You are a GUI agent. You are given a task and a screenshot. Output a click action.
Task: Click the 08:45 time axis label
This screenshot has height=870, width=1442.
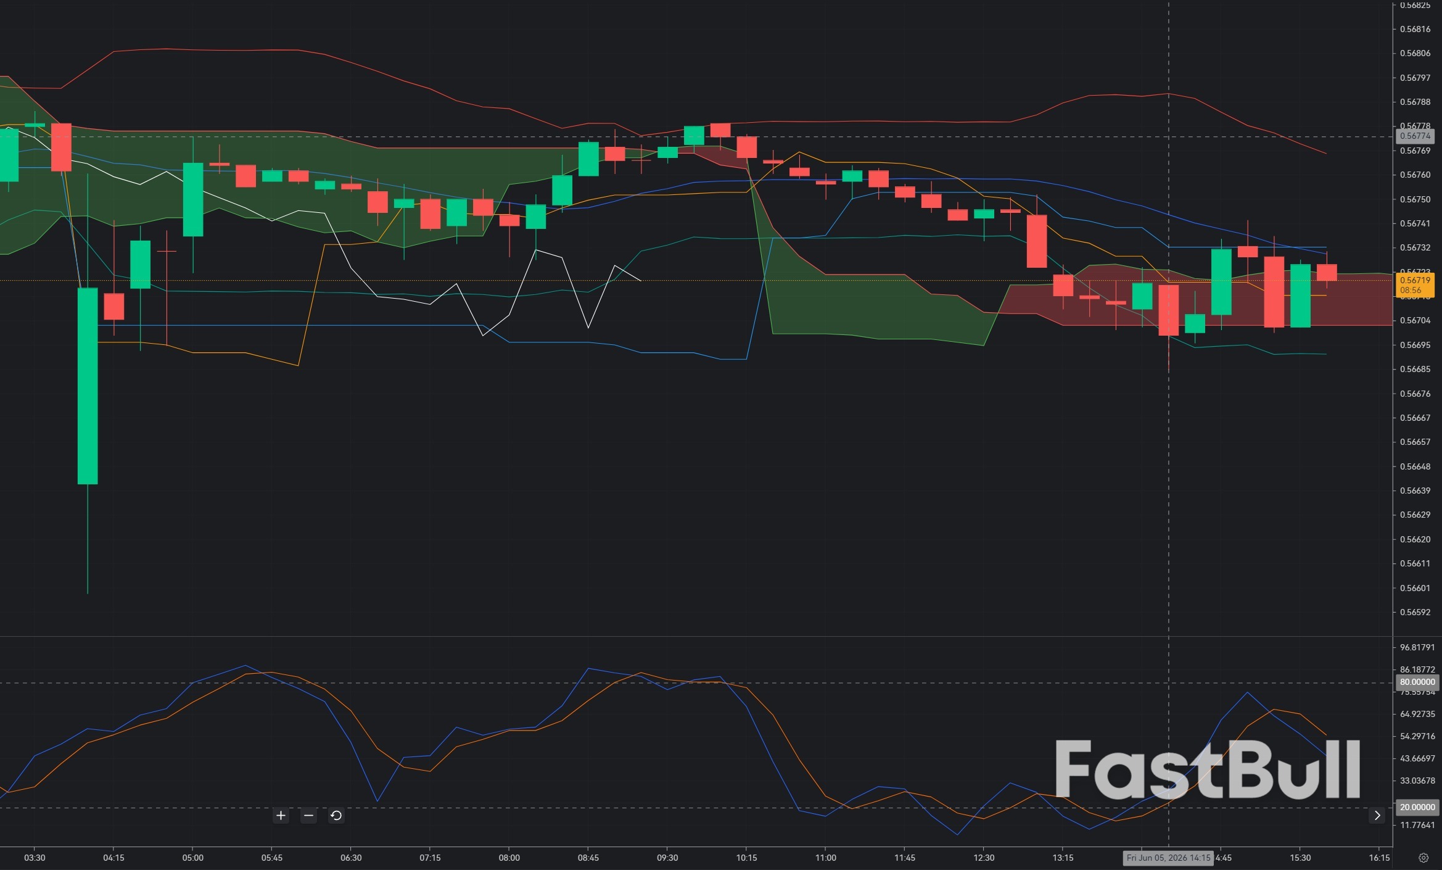pos(588,858)
